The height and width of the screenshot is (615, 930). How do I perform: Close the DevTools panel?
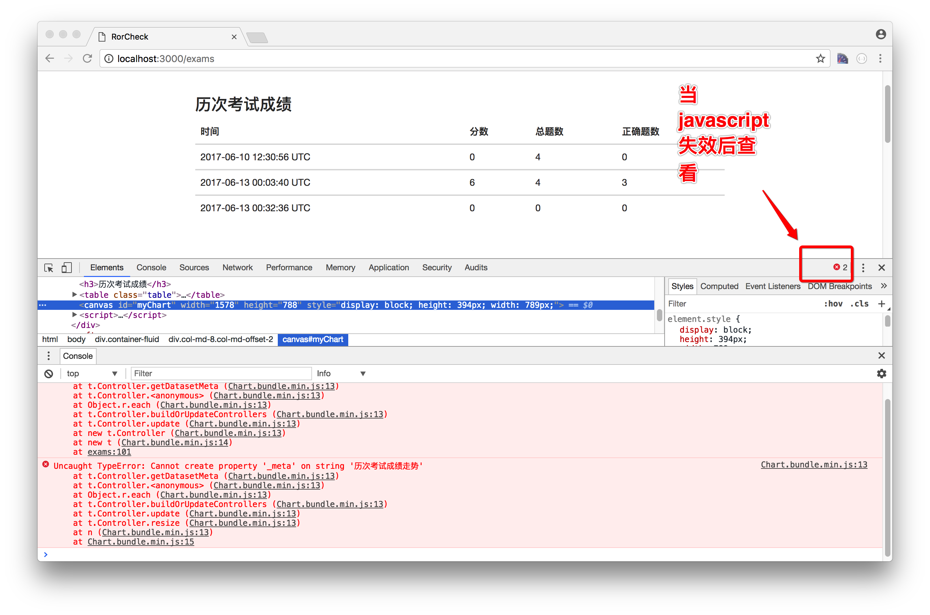coord(881,268)
